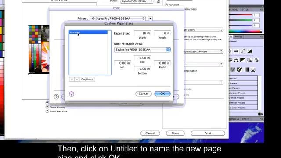Click the plus button to add paper size
Image resolution: width=281 pixels, height=158 pixels.
point(72,79)
